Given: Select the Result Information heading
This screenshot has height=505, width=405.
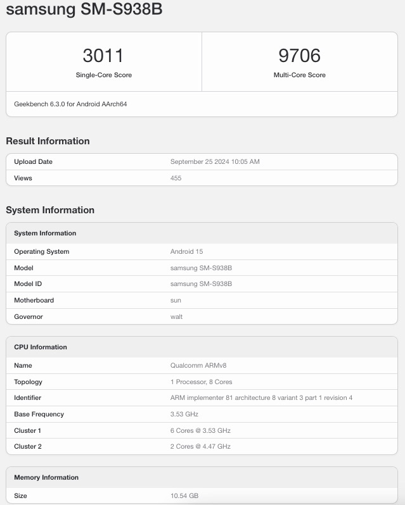Looking at the screenshot, I should point(48,141).
